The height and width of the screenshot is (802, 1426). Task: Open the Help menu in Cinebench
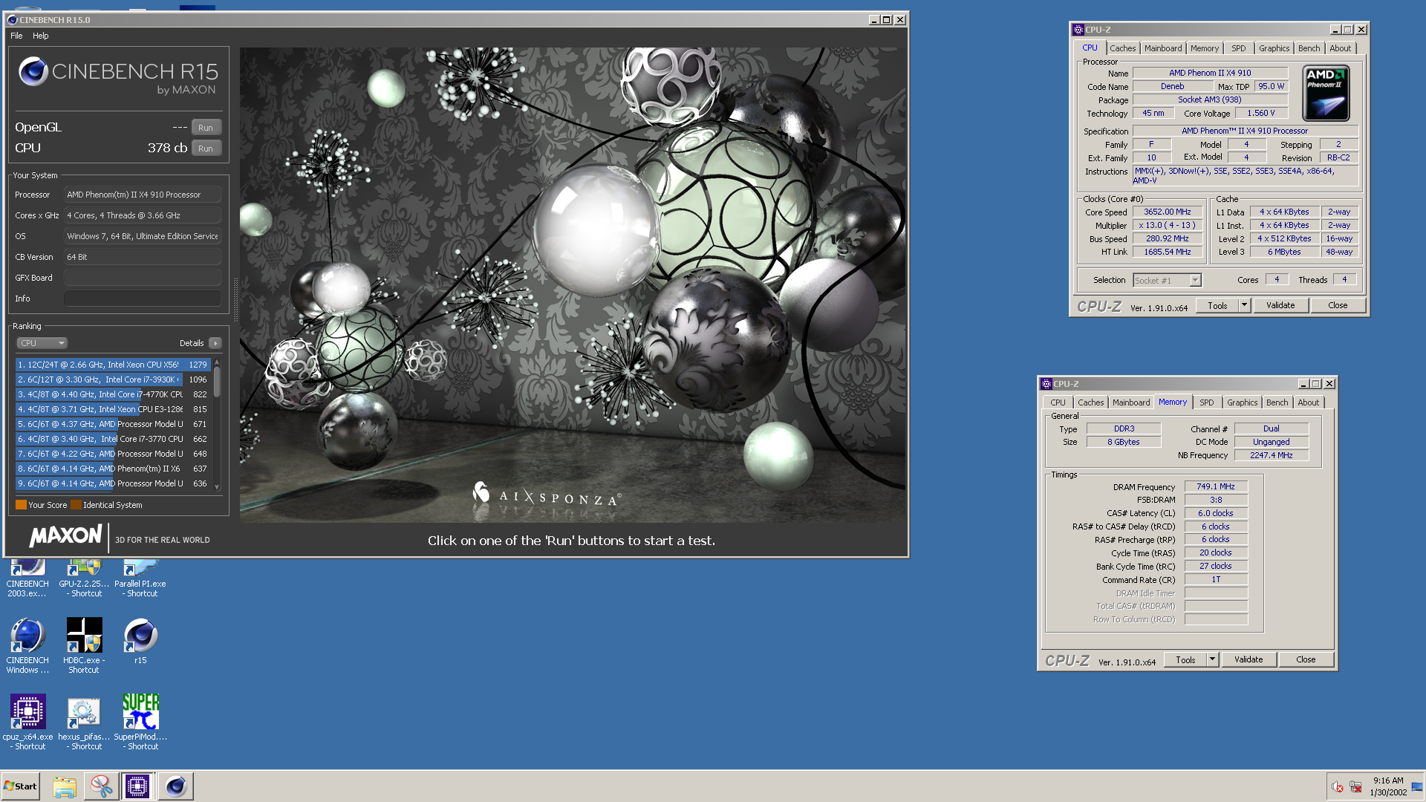(x=40, y=36)
